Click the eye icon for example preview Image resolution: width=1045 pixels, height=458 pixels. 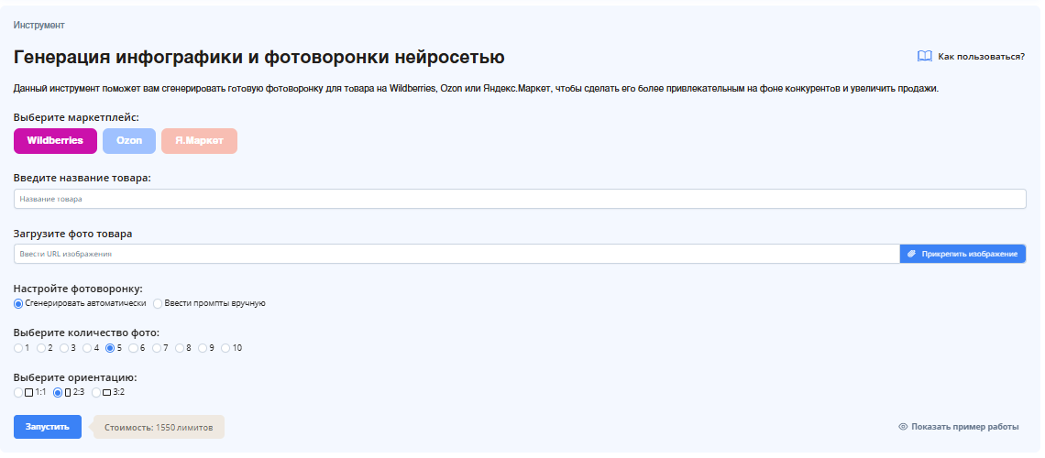coord(903,427)
